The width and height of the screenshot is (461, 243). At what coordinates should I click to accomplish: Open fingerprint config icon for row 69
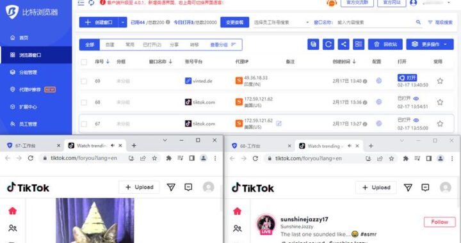[378, 81]
